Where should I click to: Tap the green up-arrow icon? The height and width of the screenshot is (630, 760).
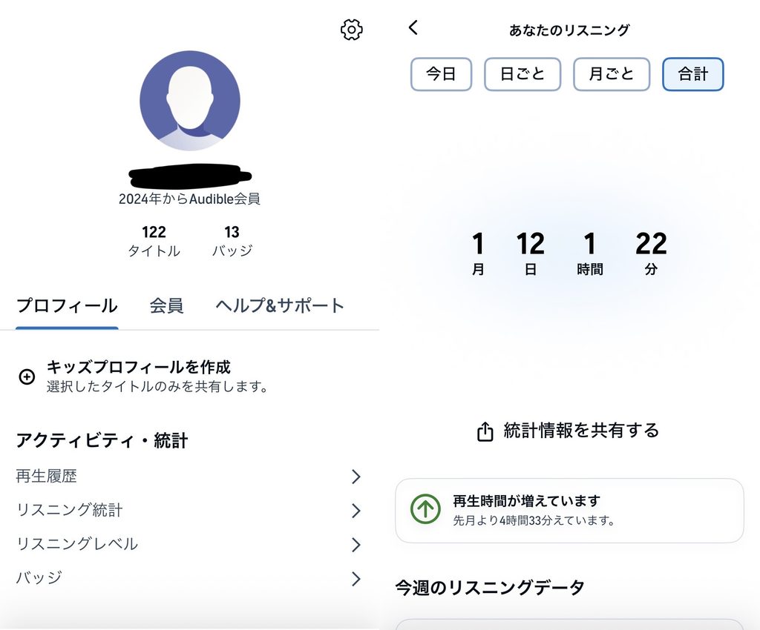pos(425,509)
